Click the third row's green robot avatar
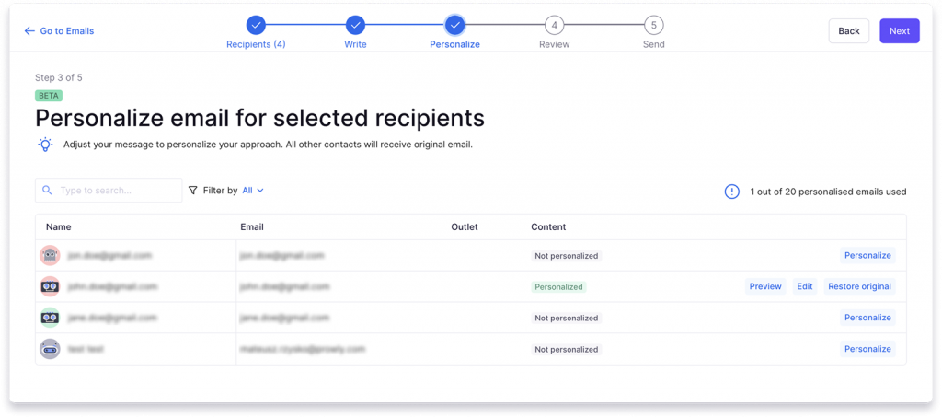 click(x=50, y=318)
